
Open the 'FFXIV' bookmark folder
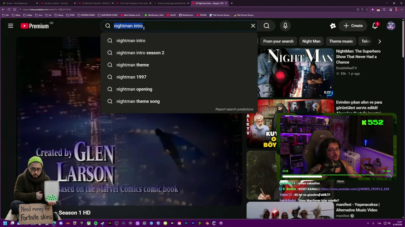coord(71,15)
